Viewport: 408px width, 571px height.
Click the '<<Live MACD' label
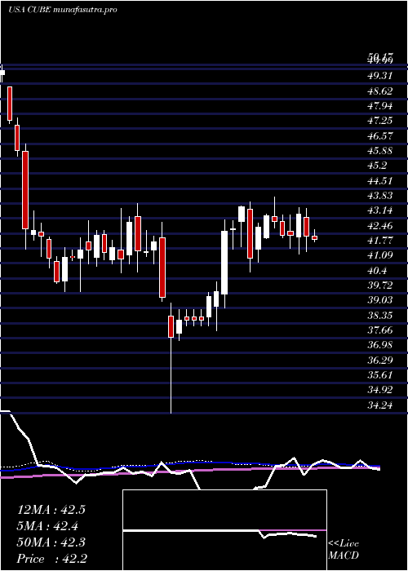pos(344,550)
